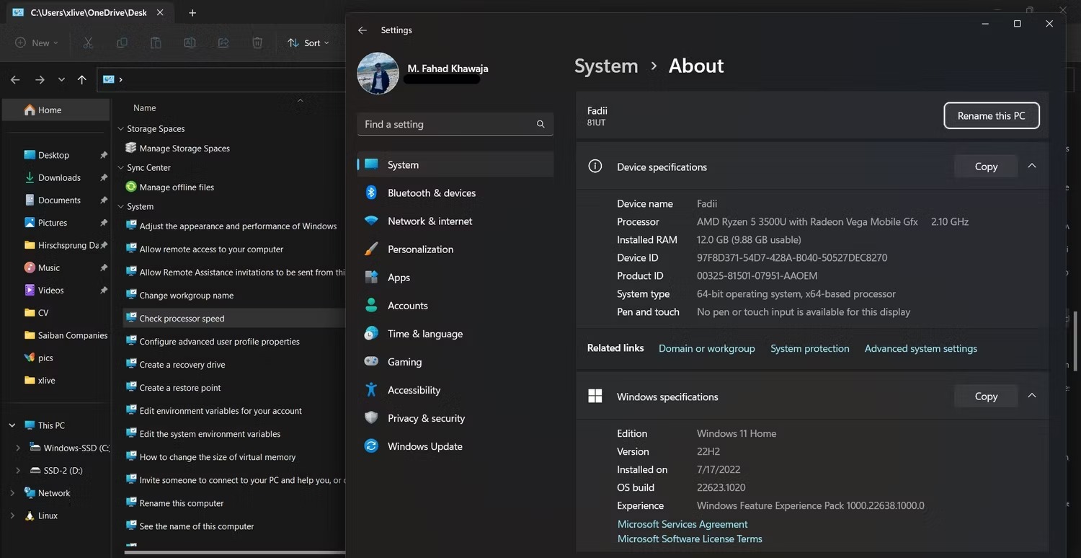Open the Sort dropdown in File Explorer

(x=308, y=43)
